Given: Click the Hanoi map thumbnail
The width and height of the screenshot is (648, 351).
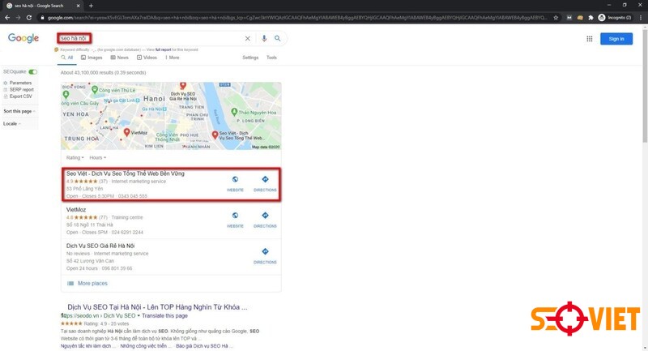Looking at the screenshot, I should pyautogui.click(x=171, y=116).
